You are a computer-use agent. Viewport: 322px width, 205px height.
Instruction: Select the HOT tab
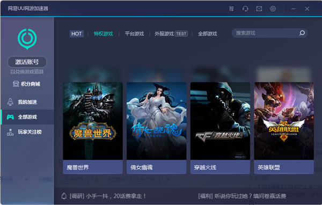coord(77,34)
